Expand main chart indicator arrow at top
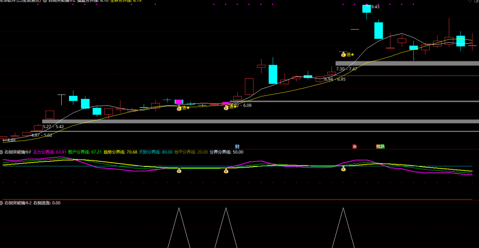Image resolution: width=479 pixels, height=248 pixels. (x=45, y=1)
